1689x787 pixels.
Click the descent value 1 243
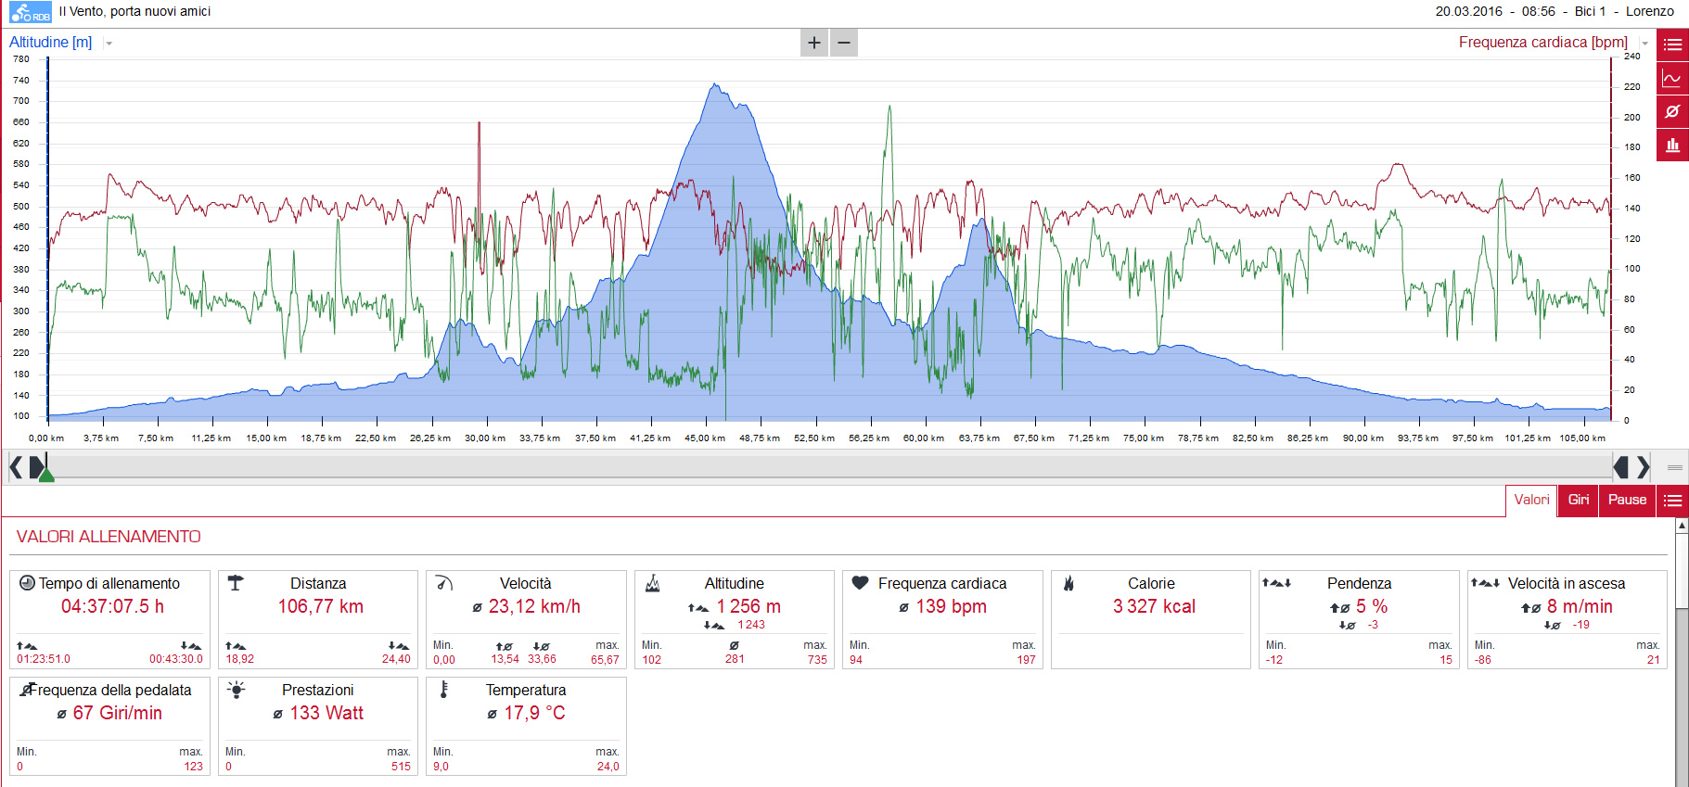[751, 625]
